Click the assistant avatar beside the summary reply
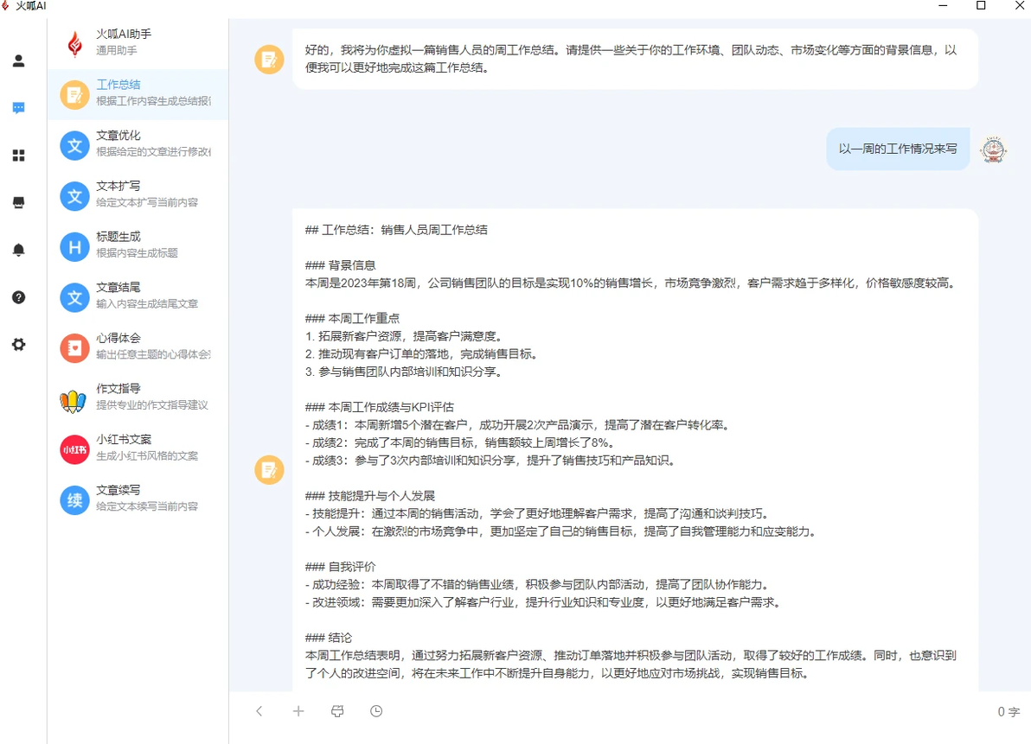Viewport: 1031px width, 744px height. (270, 469)
